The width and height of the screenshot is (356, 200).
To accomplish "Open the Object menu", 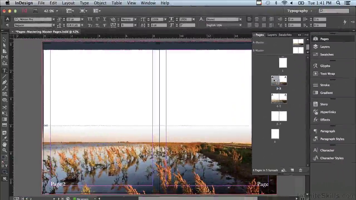I will point(100,3).
